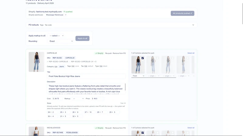Click the All products pushed button
The image size is (243, 136).
click(x=183, y=13)
